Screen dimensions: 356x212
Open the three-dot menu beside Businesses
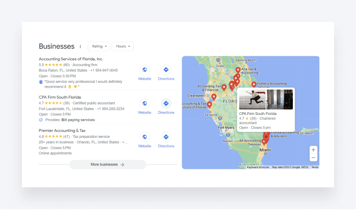point(81,46)
